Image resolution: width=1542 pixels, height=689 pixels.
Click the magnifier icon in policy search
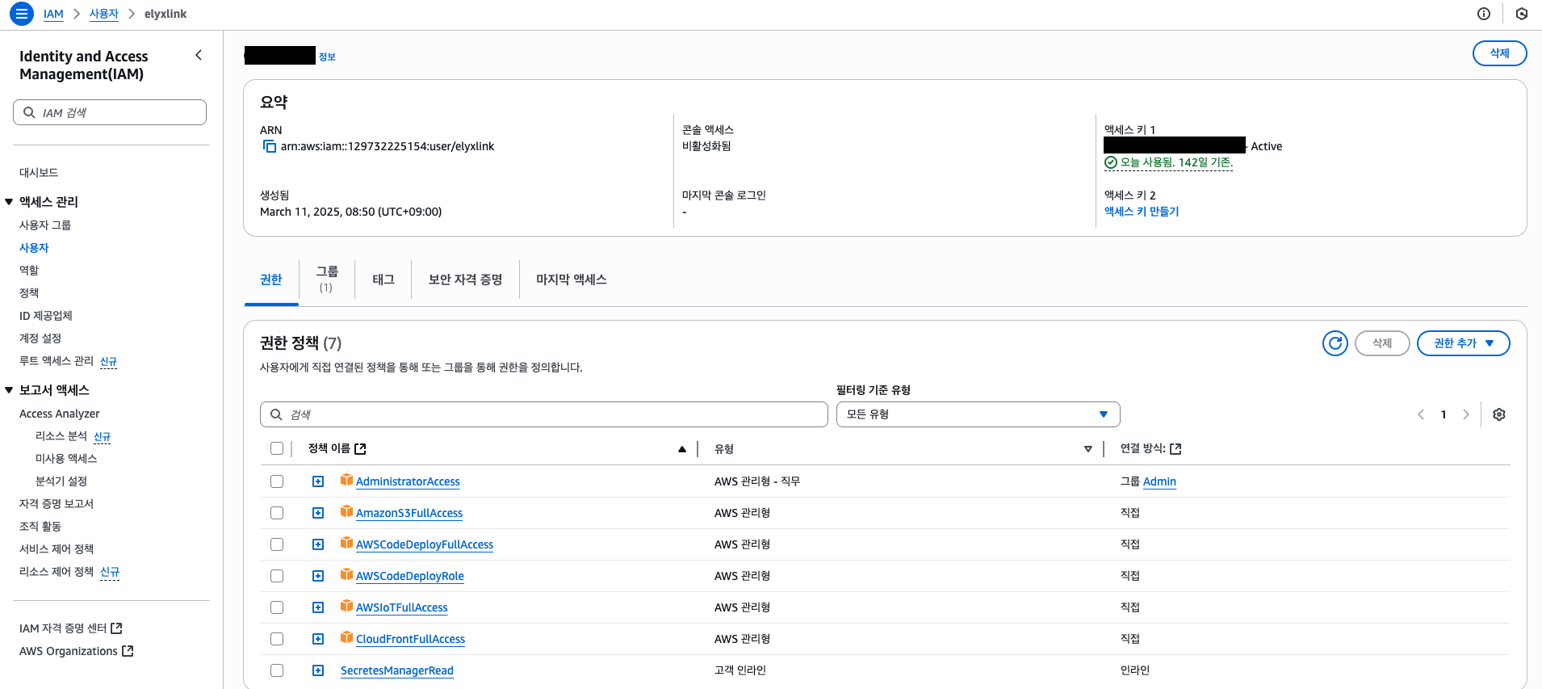(276, 414)
